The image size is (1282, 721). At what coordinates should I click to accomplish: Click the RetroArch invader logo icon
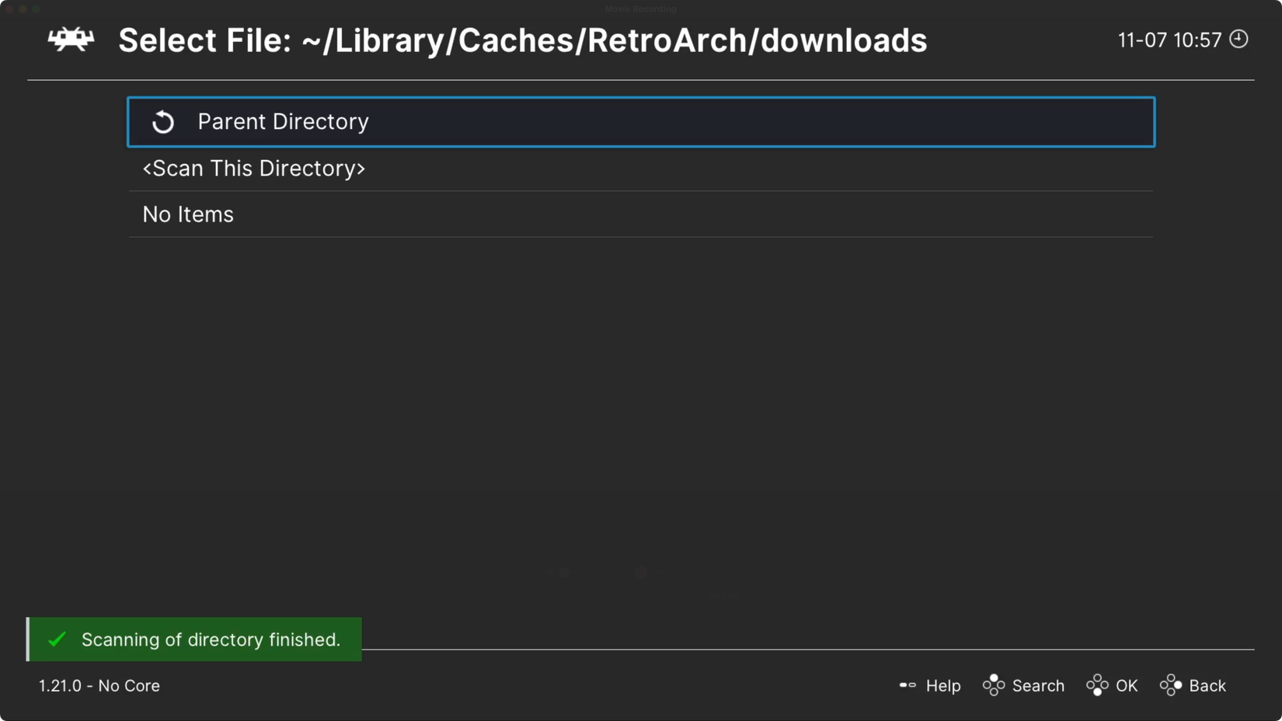pyautogui.click(x=71, y=39)
